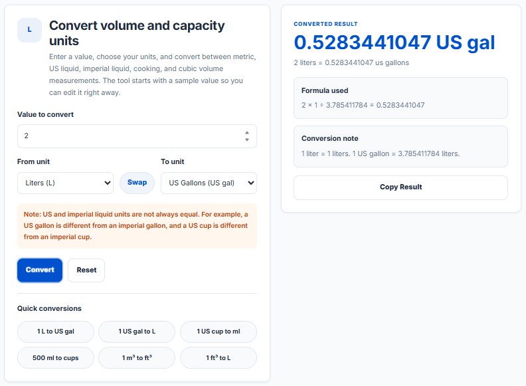
Task: Copy the converted result
Action: [400, 187]
